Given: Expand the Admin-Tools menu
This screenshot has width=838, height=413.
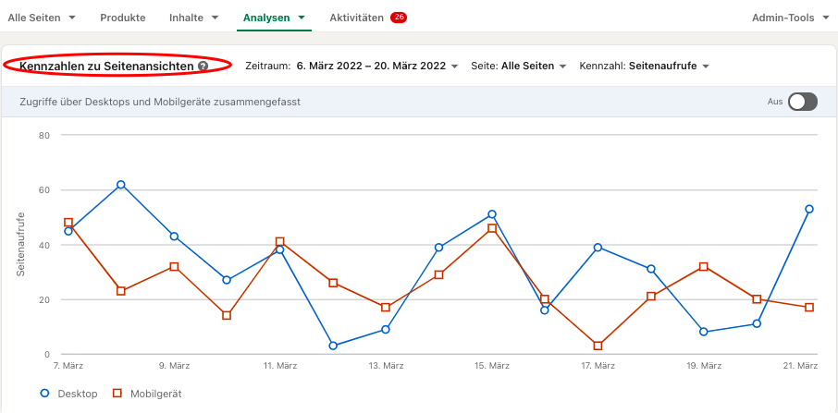Looking at the screenshot, I should pyautogui.click(x=791, y=18).
